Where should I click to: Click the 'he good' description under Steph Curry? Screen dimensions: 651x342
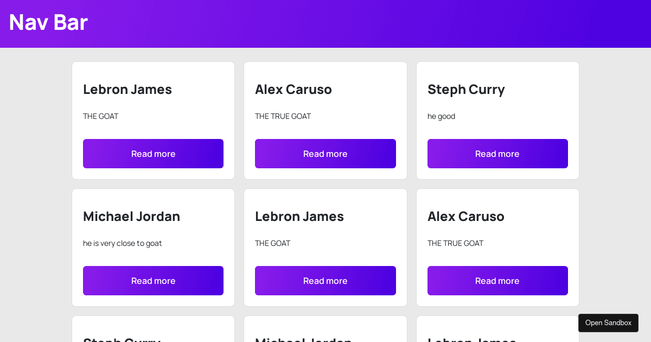pos(441,116)
